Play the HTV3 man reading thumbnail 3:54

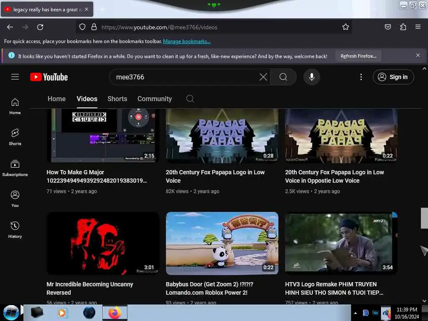[341, 243]
